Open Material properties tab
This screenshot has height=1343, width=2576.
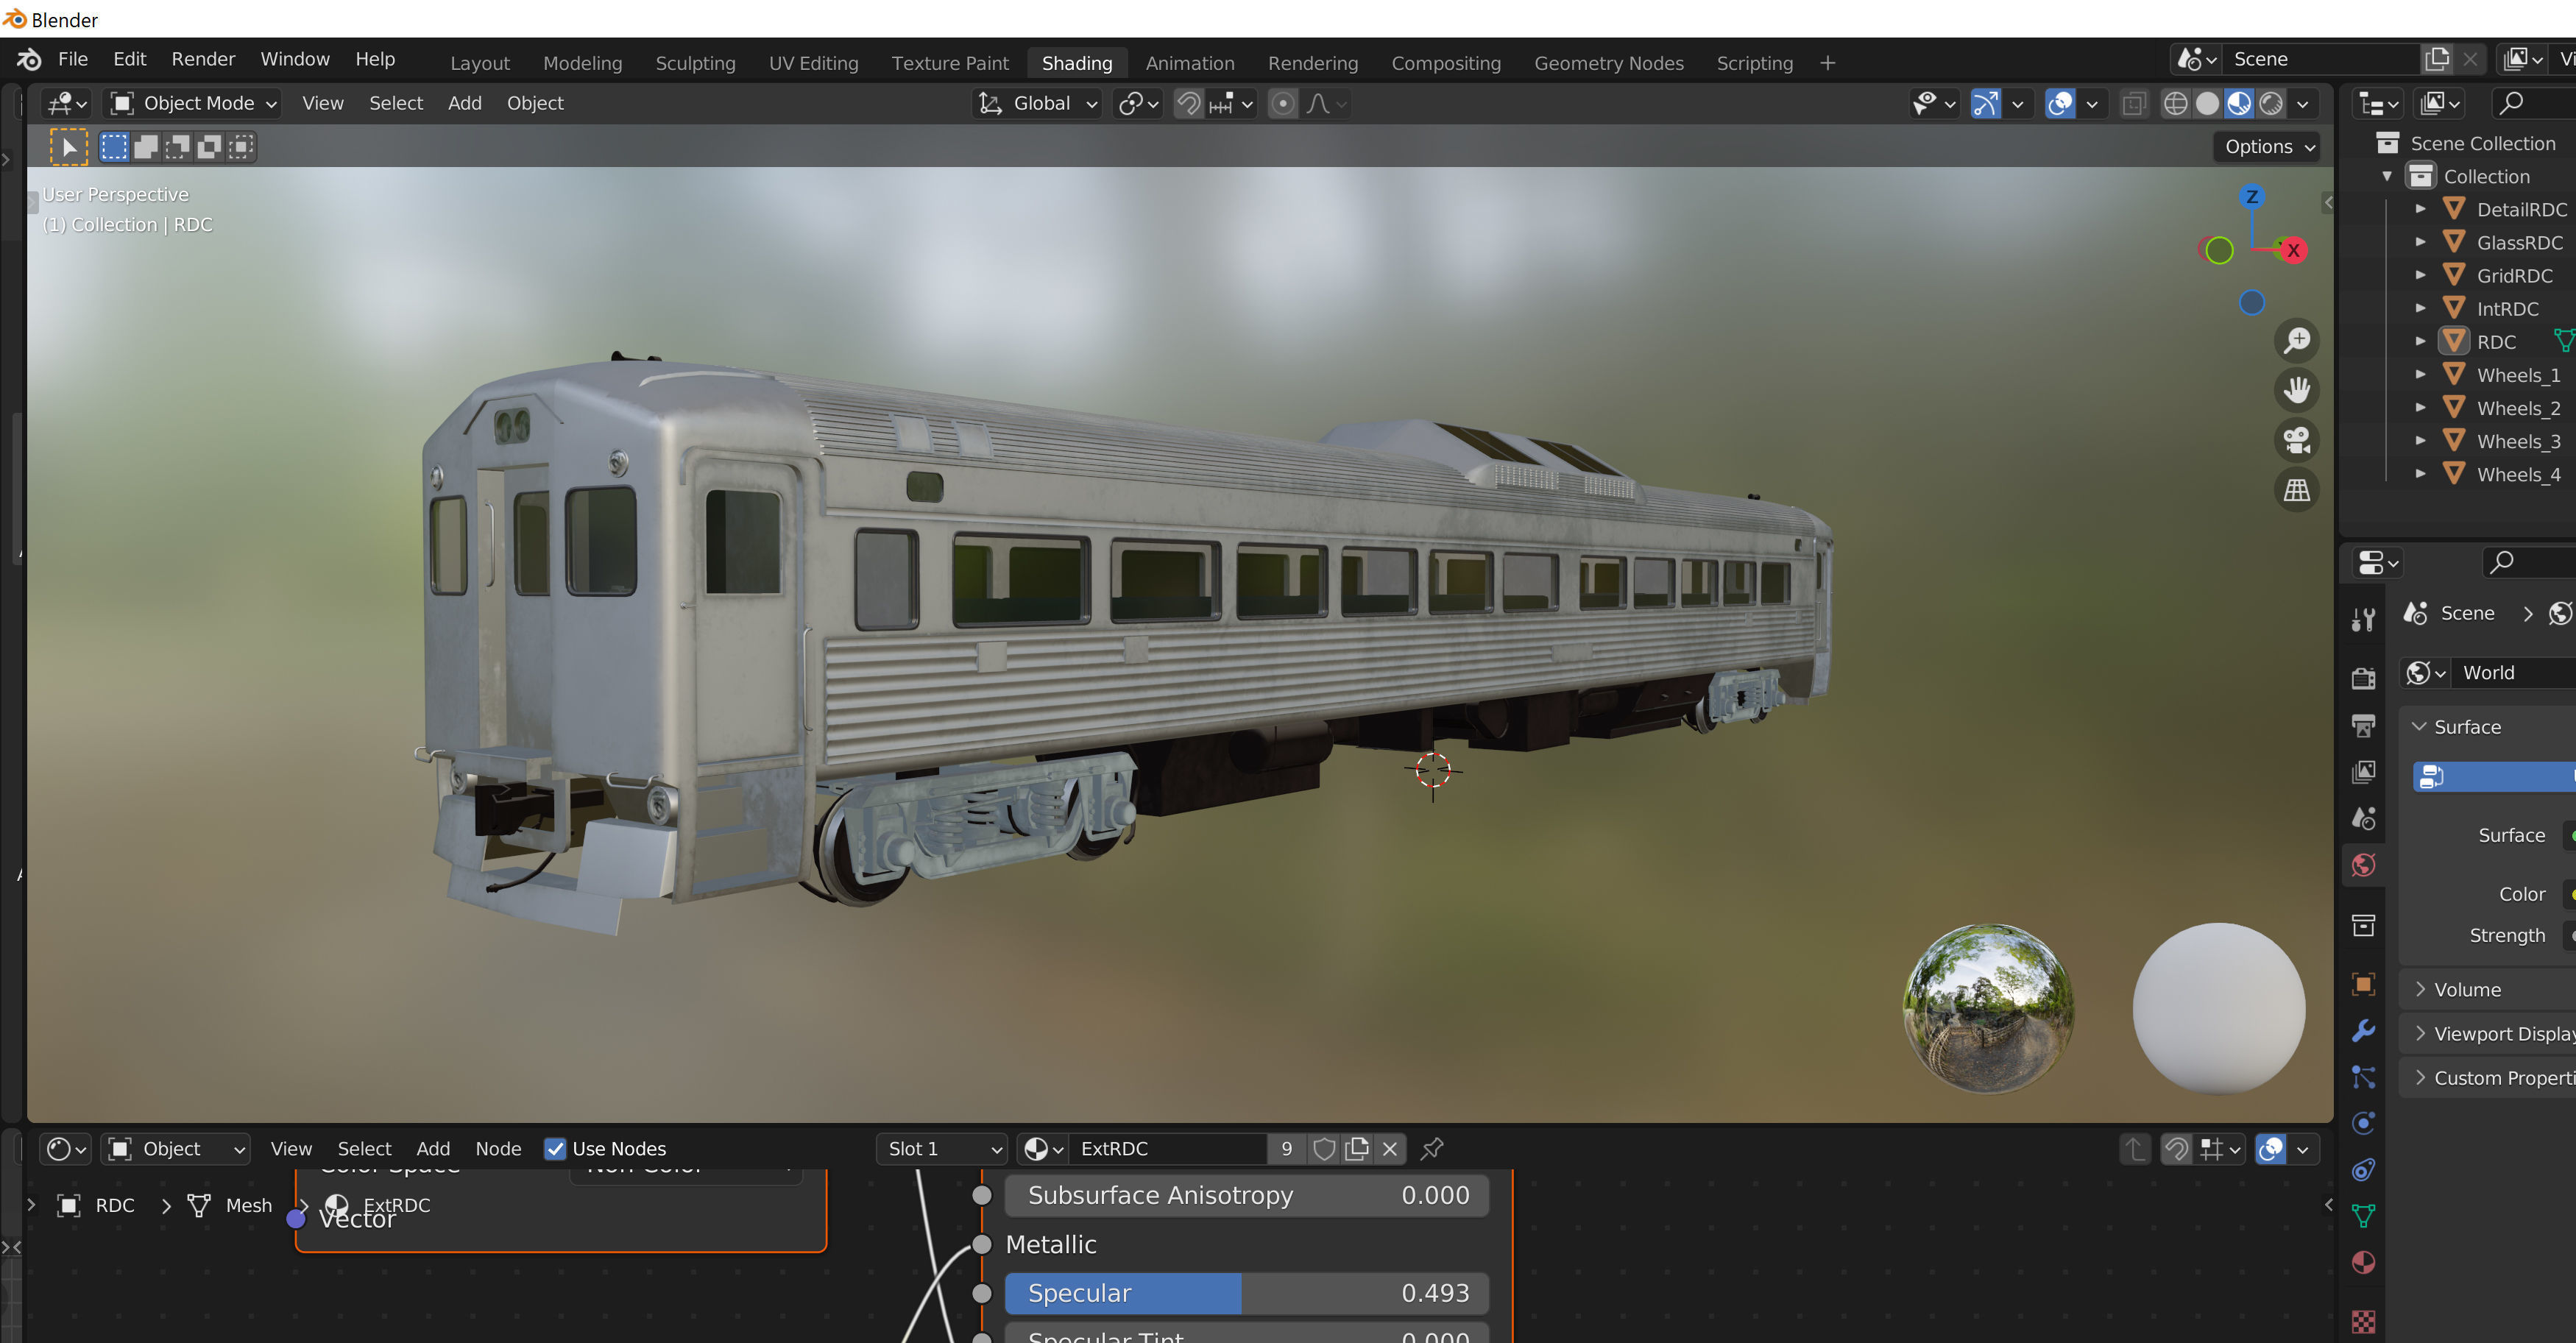click(2364, 1263)
